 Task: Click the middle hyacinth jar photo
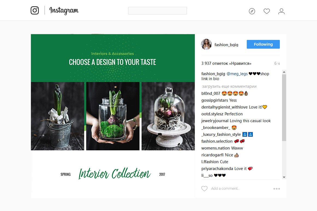pos(113,116)
